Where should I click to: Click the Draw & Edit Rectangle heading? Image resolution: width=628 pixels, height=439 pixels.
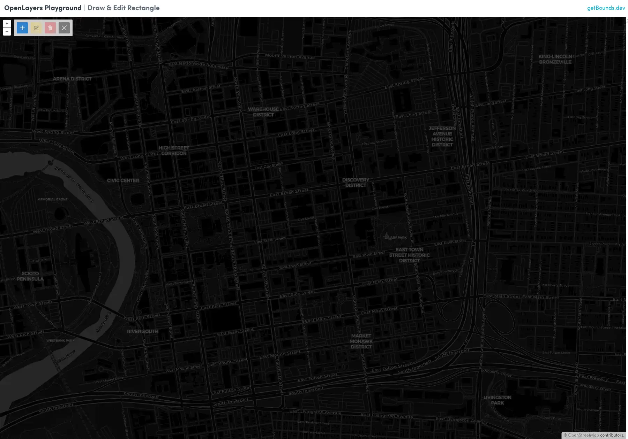coord(124,8)
